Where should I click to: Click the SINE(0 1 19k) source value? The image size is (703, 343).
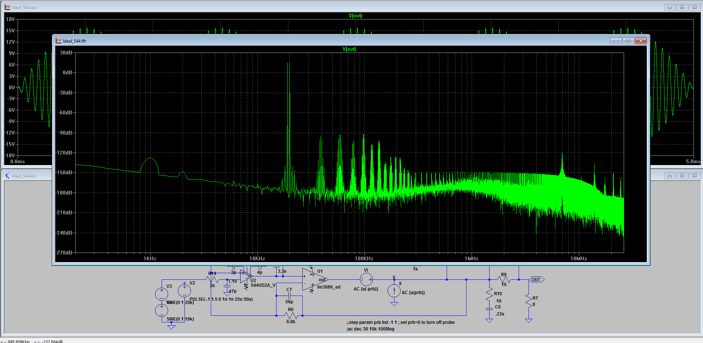pos(180,319)
